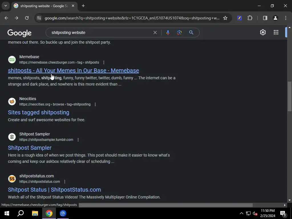Image resolution: width=292 pixels, height=219 pixels.
Task: Open the network status tray icon
Action: (248, 213)
